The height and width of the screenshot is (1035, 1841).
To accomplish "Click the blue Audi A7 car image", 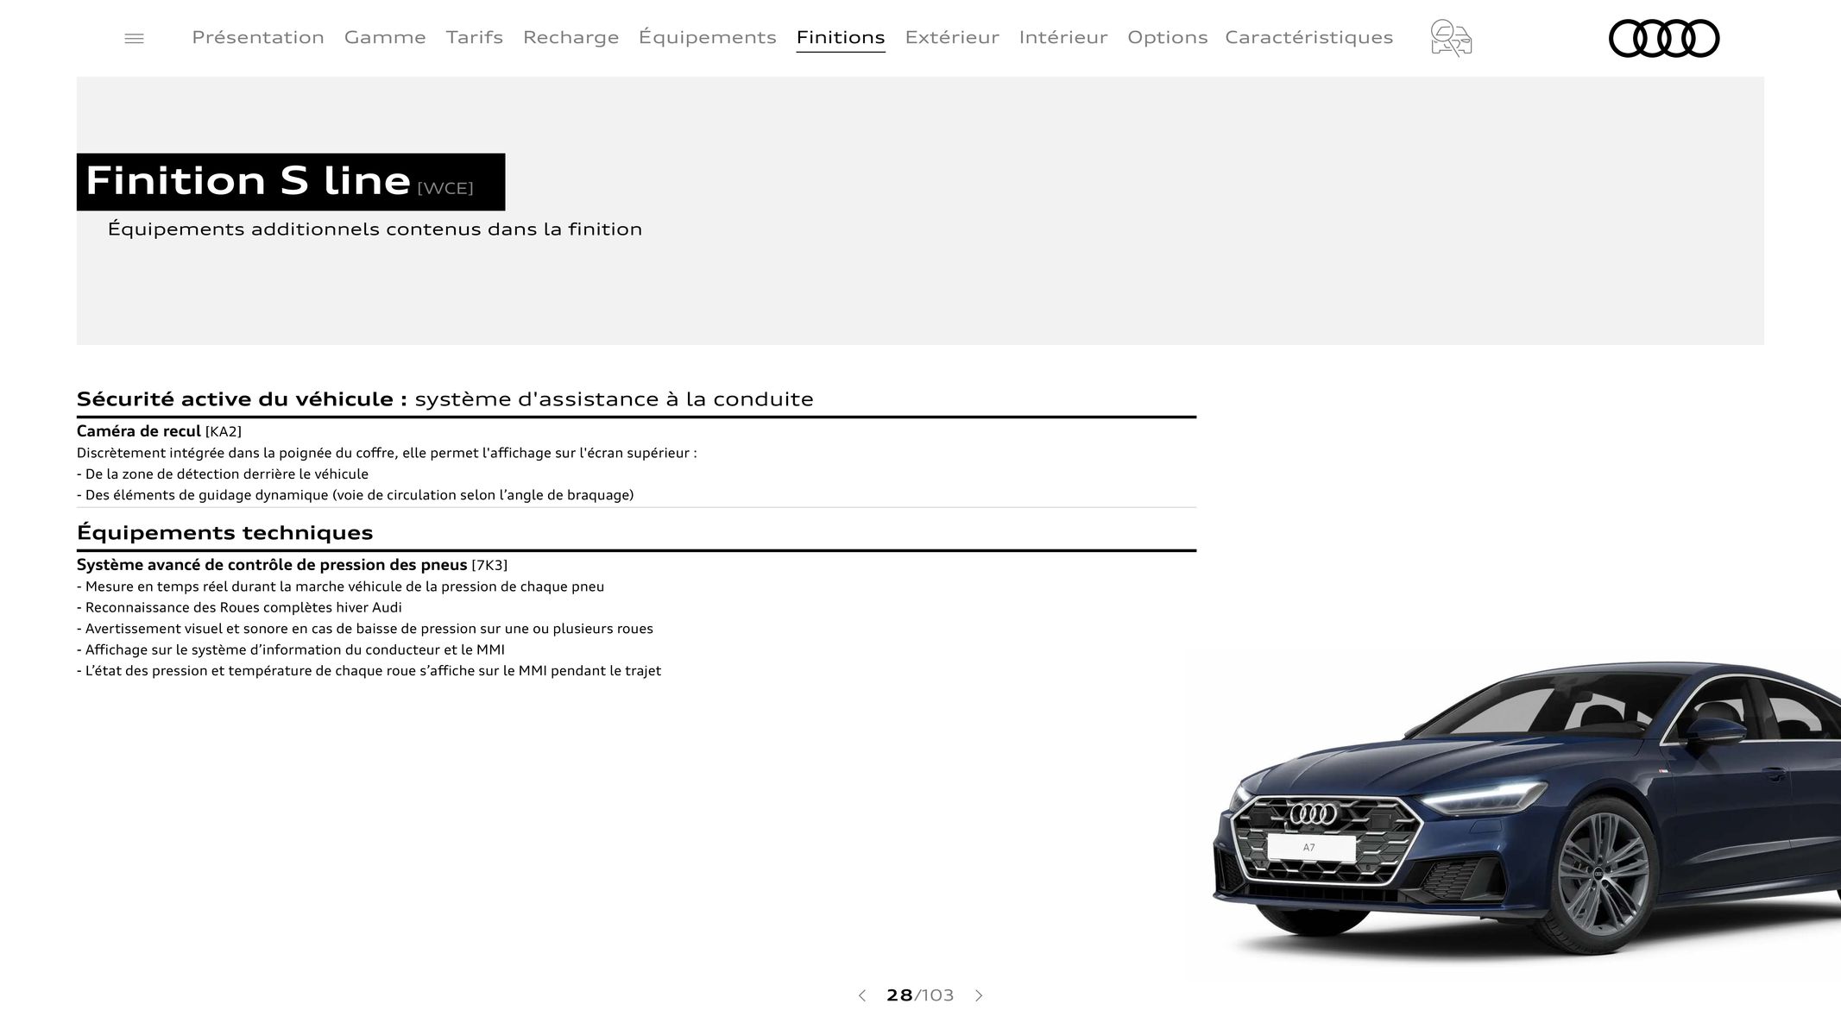I will coord(1527,811).
